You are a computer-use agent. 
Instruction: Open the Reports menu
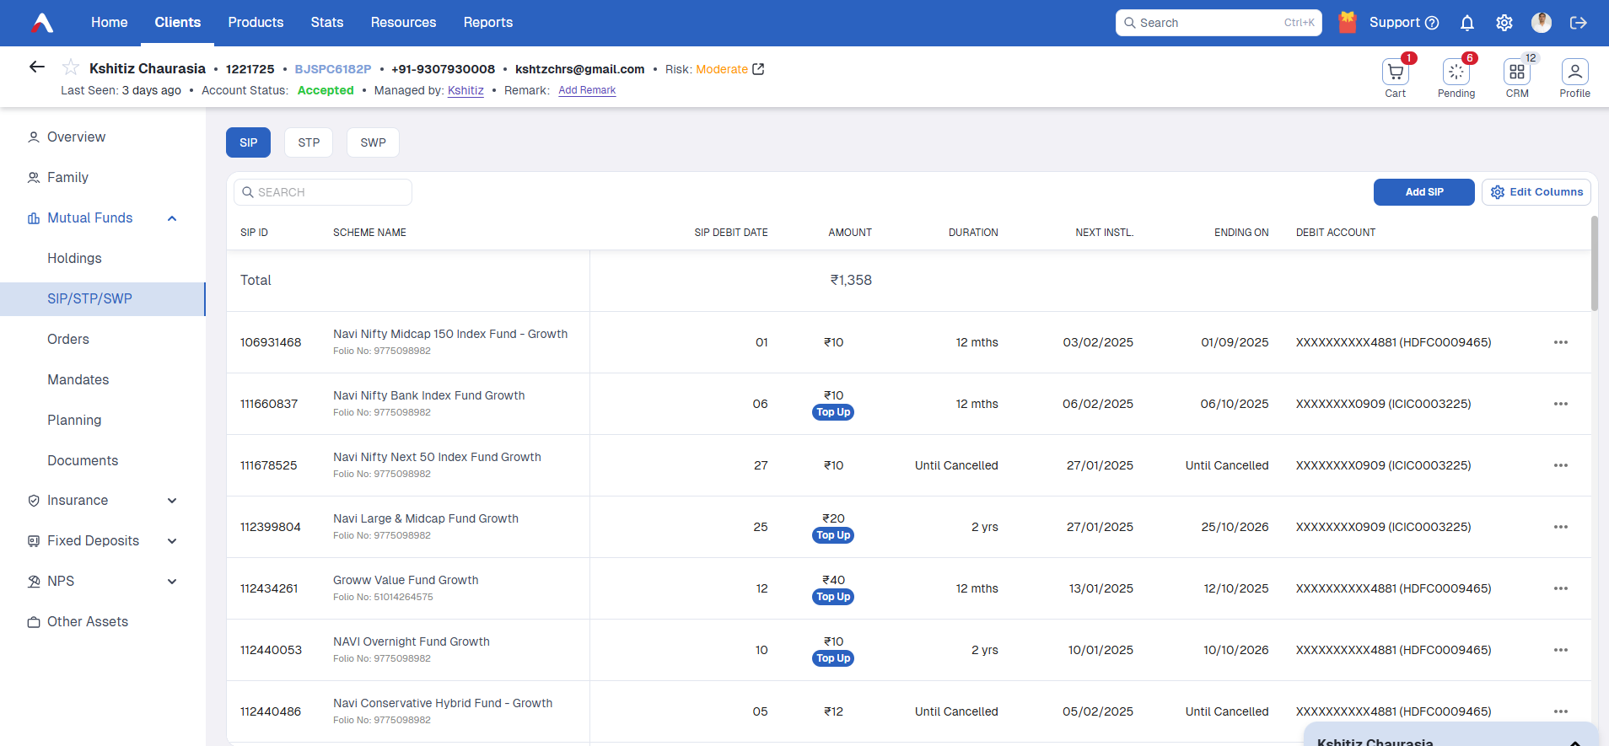pos(488,23)
